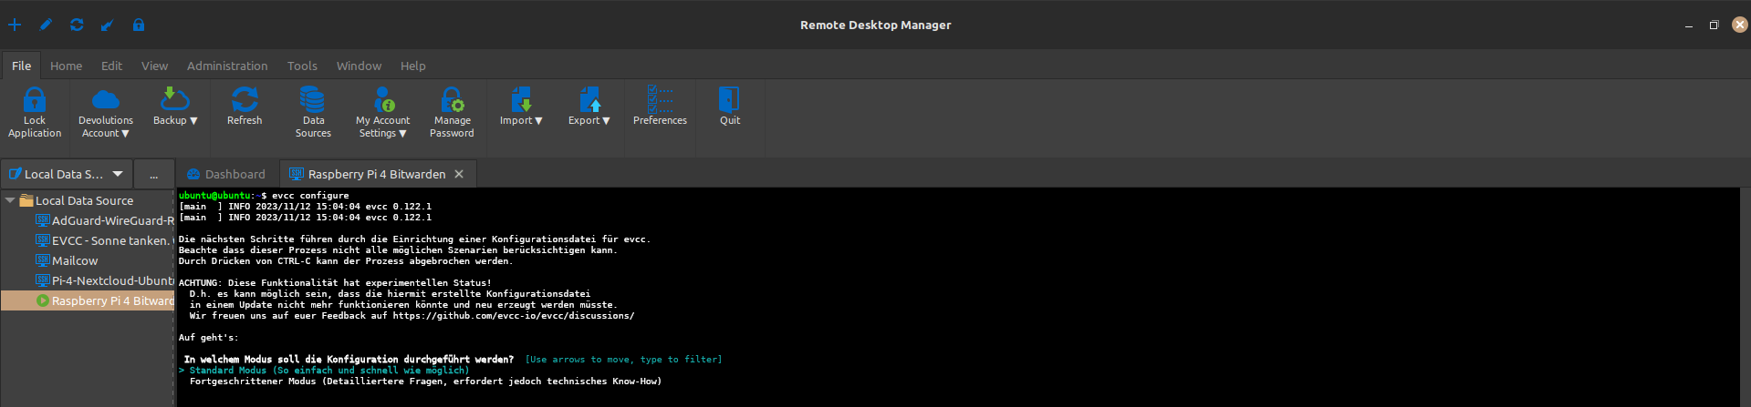Image resolution: width=1751 pixels, height=407 pixels.
Task: Open Data Sources
Action: tap(313, 100)
